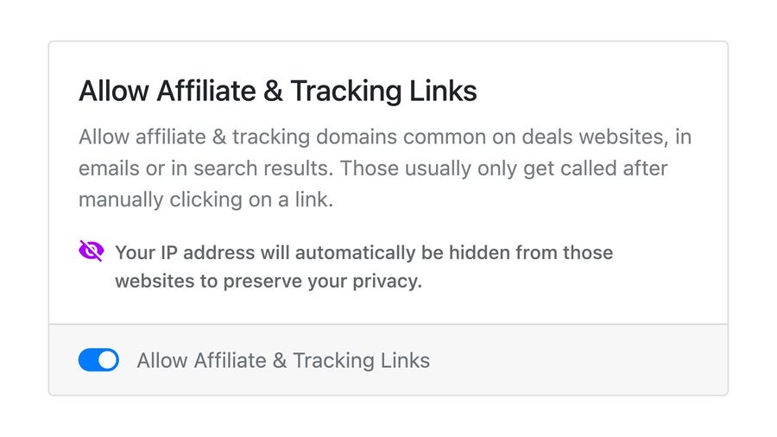The width and height of the screenshot is (777, 437).
Task: Click the word 'Affiliate' beside the blue switch
Action: pos(230,360)
